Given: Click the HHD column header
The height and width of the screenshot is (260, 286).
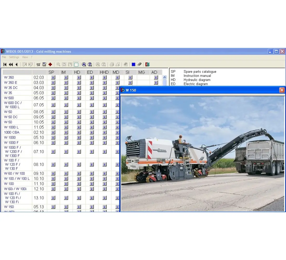Looking at the screenshot, I should [104, 72].
